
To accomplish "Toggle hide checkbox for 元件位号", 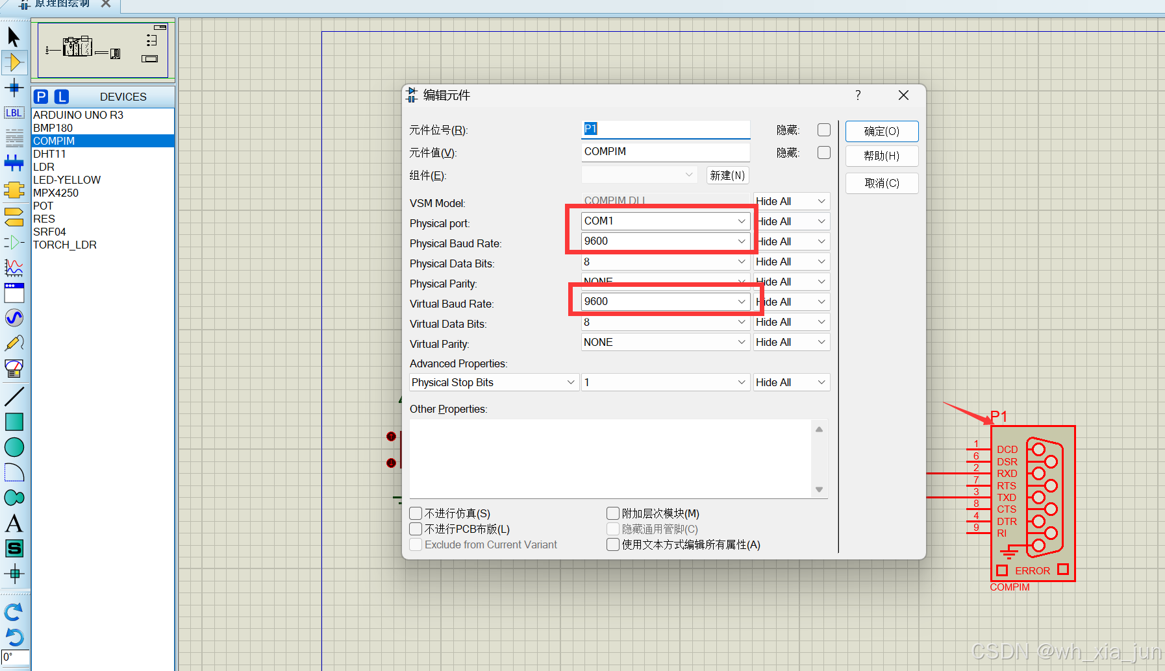I will coord(824,130).
